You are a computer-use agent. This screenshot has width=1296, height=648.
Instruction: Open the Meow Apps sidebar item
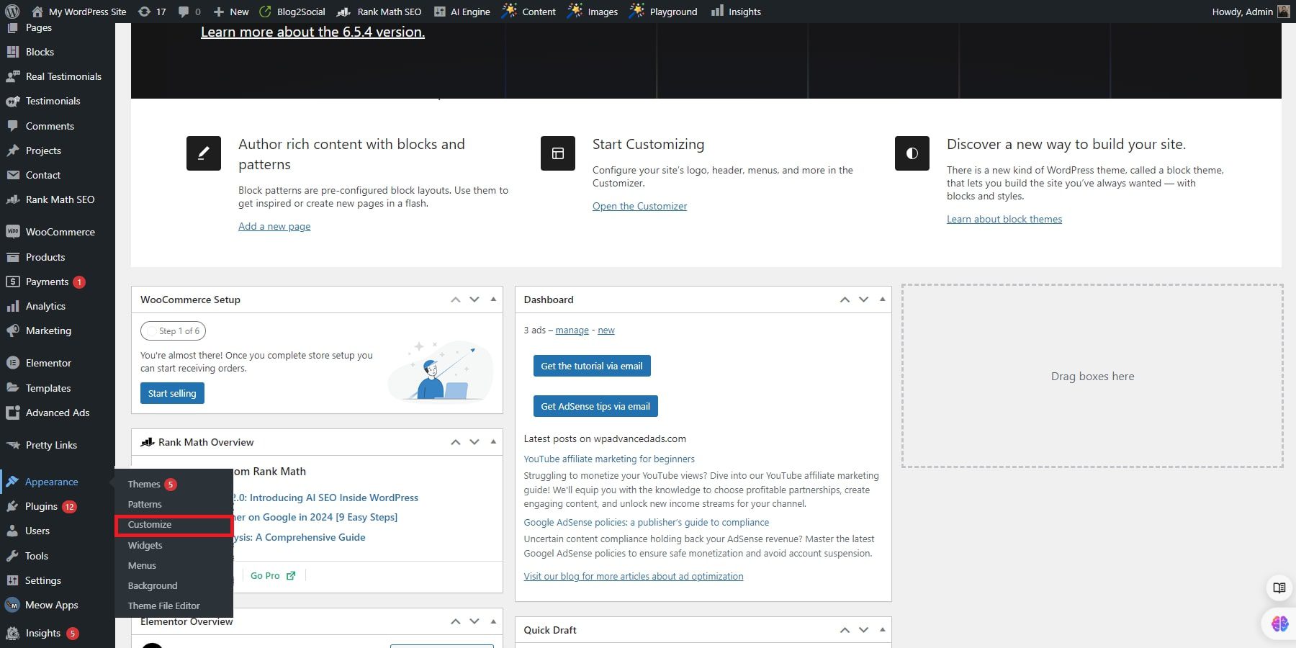pos(51,605)
